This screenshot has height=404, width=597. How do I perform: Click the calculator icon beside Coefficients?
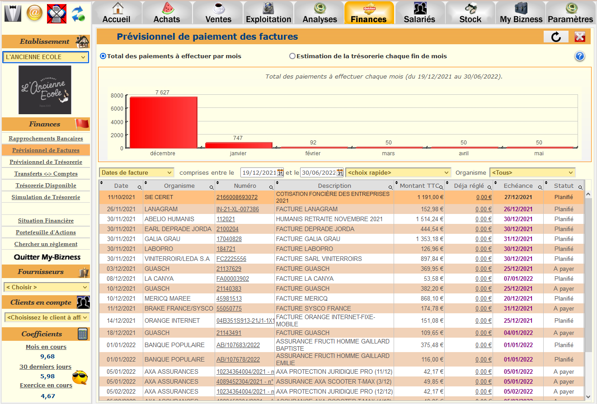[83, 334]
